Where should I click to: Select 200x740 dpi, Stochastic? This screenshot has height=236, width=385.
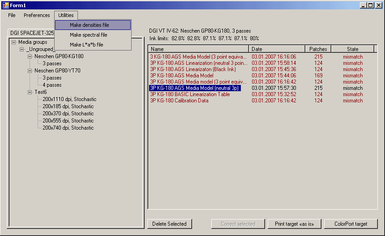click(68, 128)
